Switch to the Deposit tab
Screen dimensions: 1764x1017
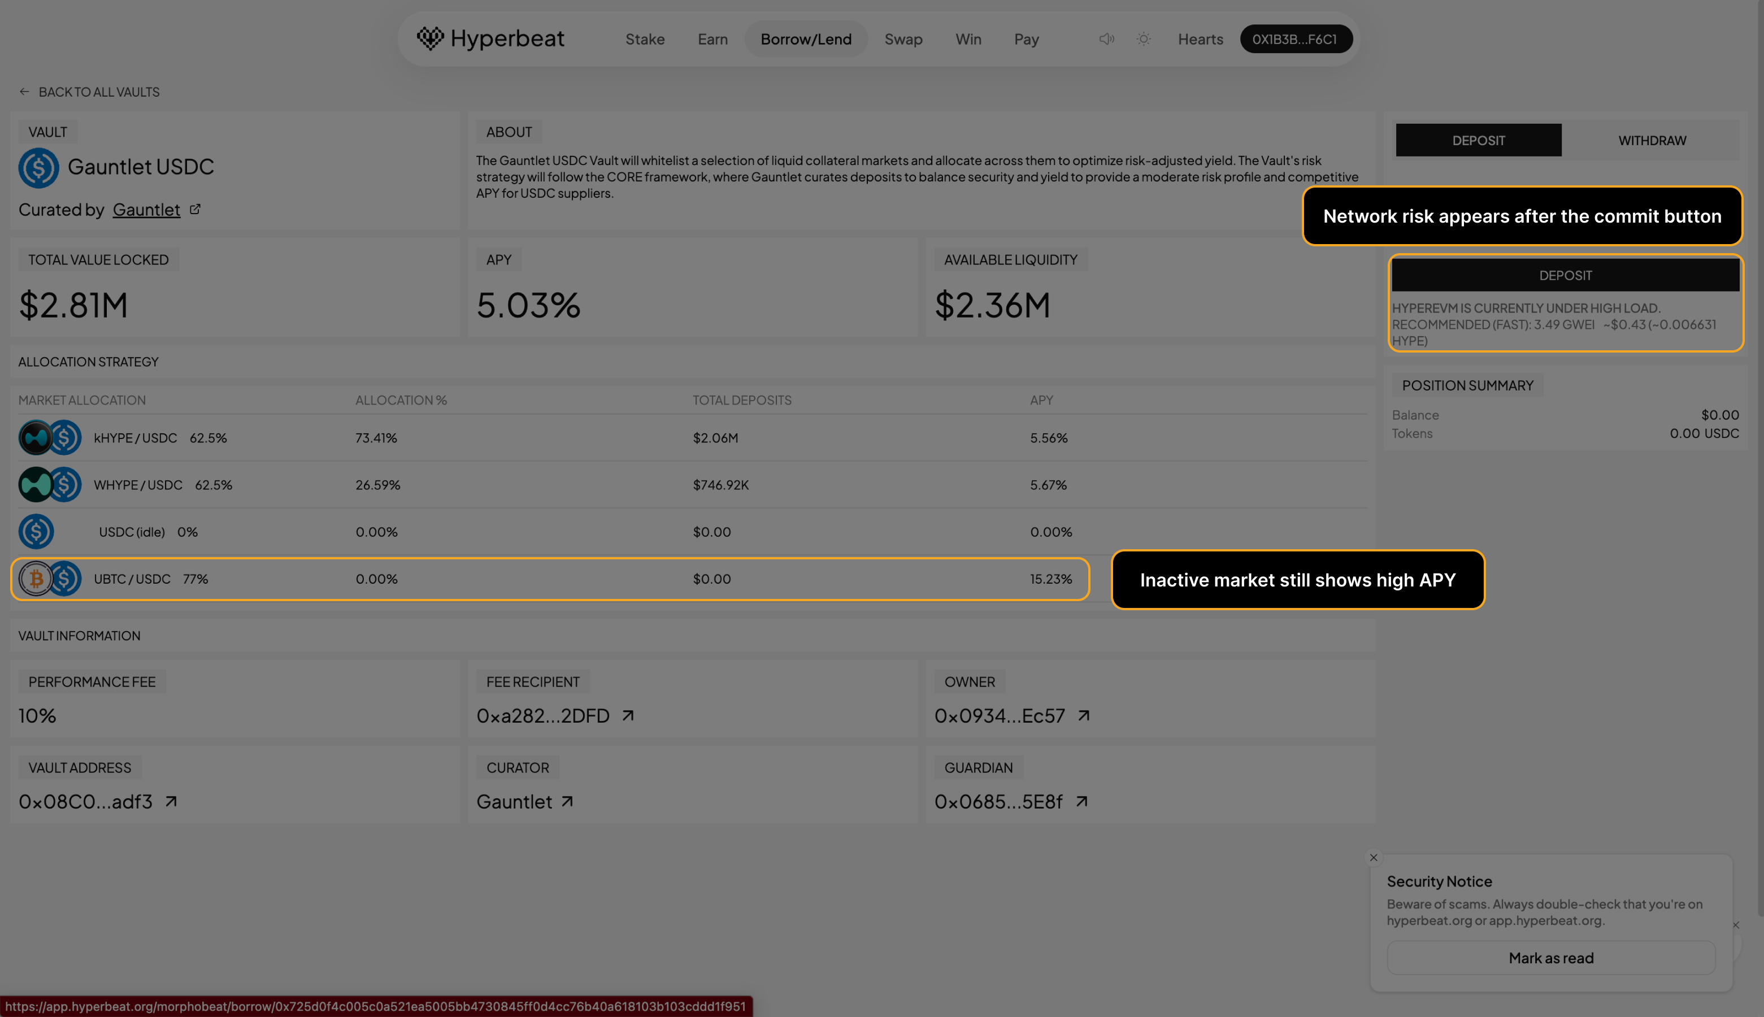pyautogui.click(x=1478, y=140)
